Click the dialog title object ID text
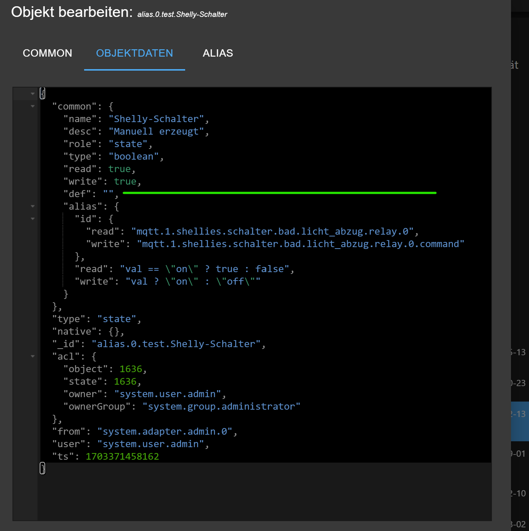This screenshot has height=531, width=529. 182,14
